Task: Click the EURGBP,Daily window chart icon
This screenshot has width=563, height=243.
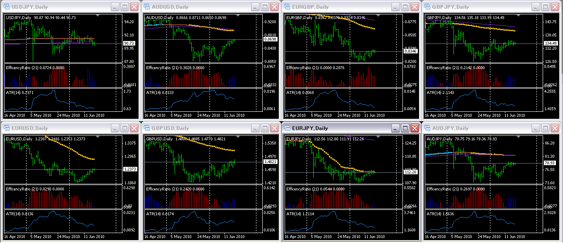Action: click(x=287, y=7)
